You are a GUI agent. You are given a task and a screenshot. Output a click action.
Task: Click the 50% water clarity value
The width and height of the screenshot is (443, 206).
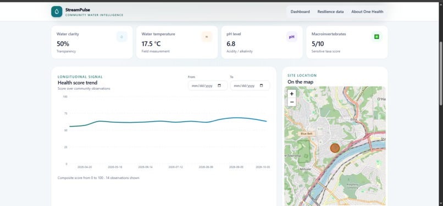(63, 44)
